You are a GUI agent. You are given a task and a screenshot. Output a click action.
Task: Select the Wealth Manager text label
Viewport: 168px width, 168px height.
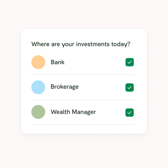(73, 112)
